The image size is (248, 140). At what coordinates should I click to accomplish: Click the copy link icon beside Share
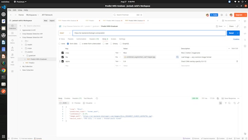coord(237,26)
